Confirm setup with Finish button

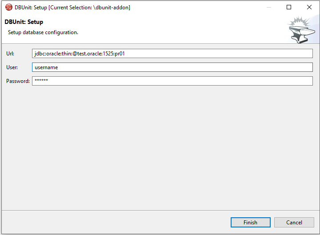[x=250, y=222]
